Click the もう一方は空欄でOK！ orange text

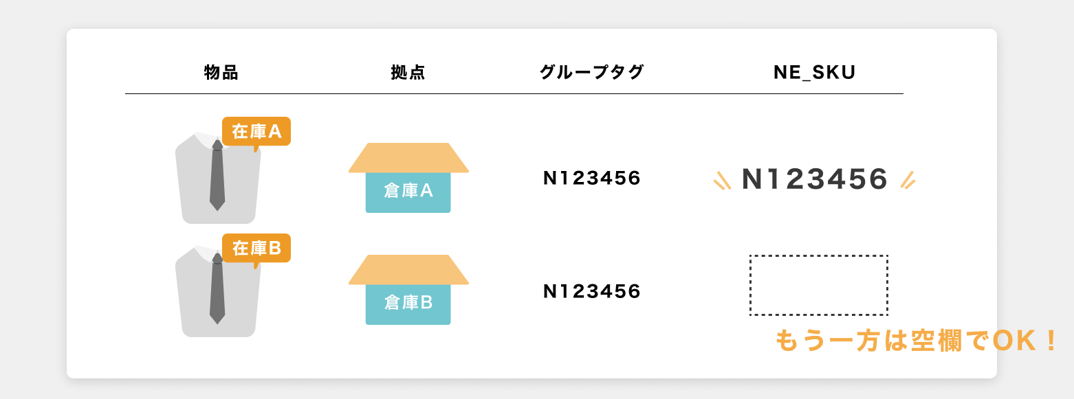917,341
